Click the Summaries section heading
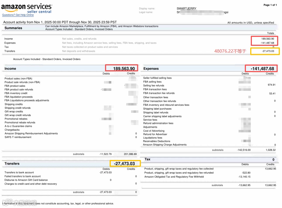This screenshot has height=208, width=282. [13, 28]
